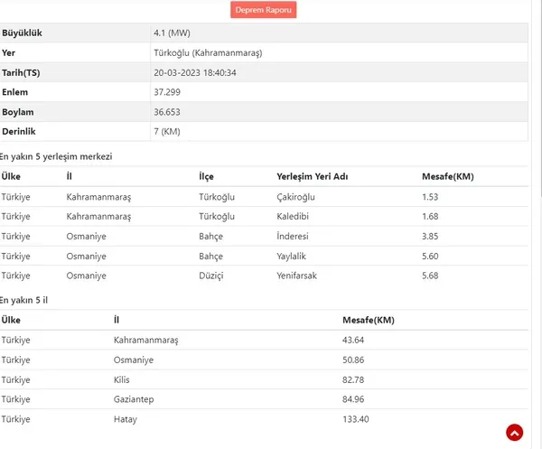
Task: Select the Kaledibi settlement cell
Action: [293, 217]
